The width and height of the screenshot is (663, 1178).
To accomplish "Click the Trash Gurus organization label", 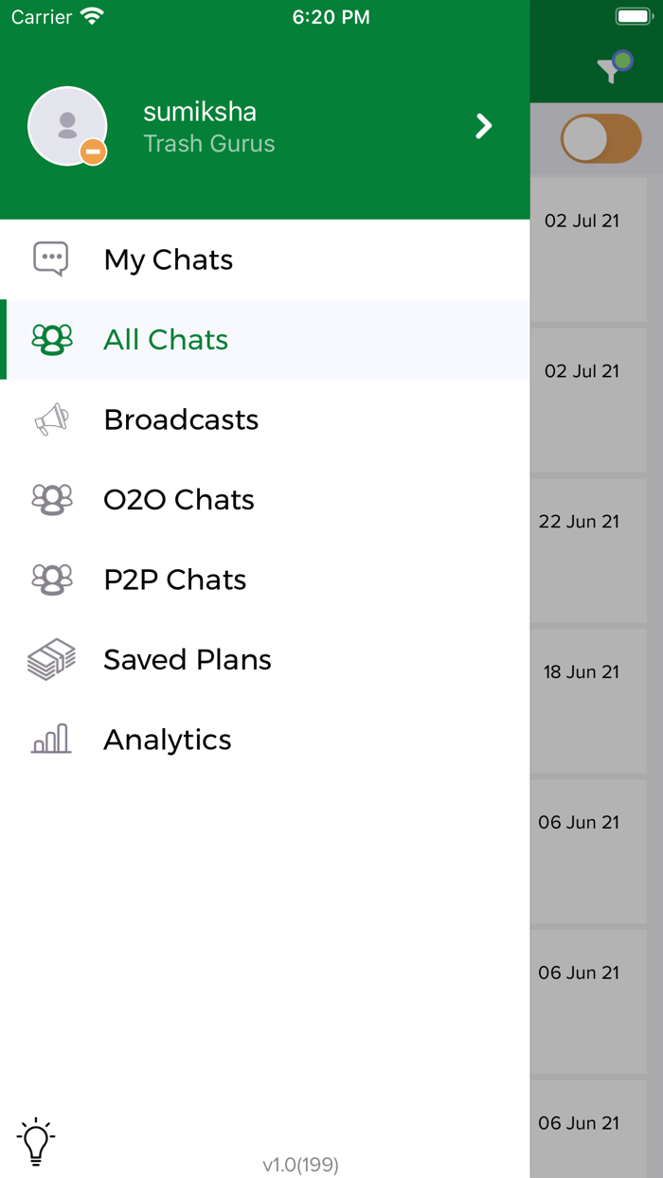I will (x=209, y=144).
